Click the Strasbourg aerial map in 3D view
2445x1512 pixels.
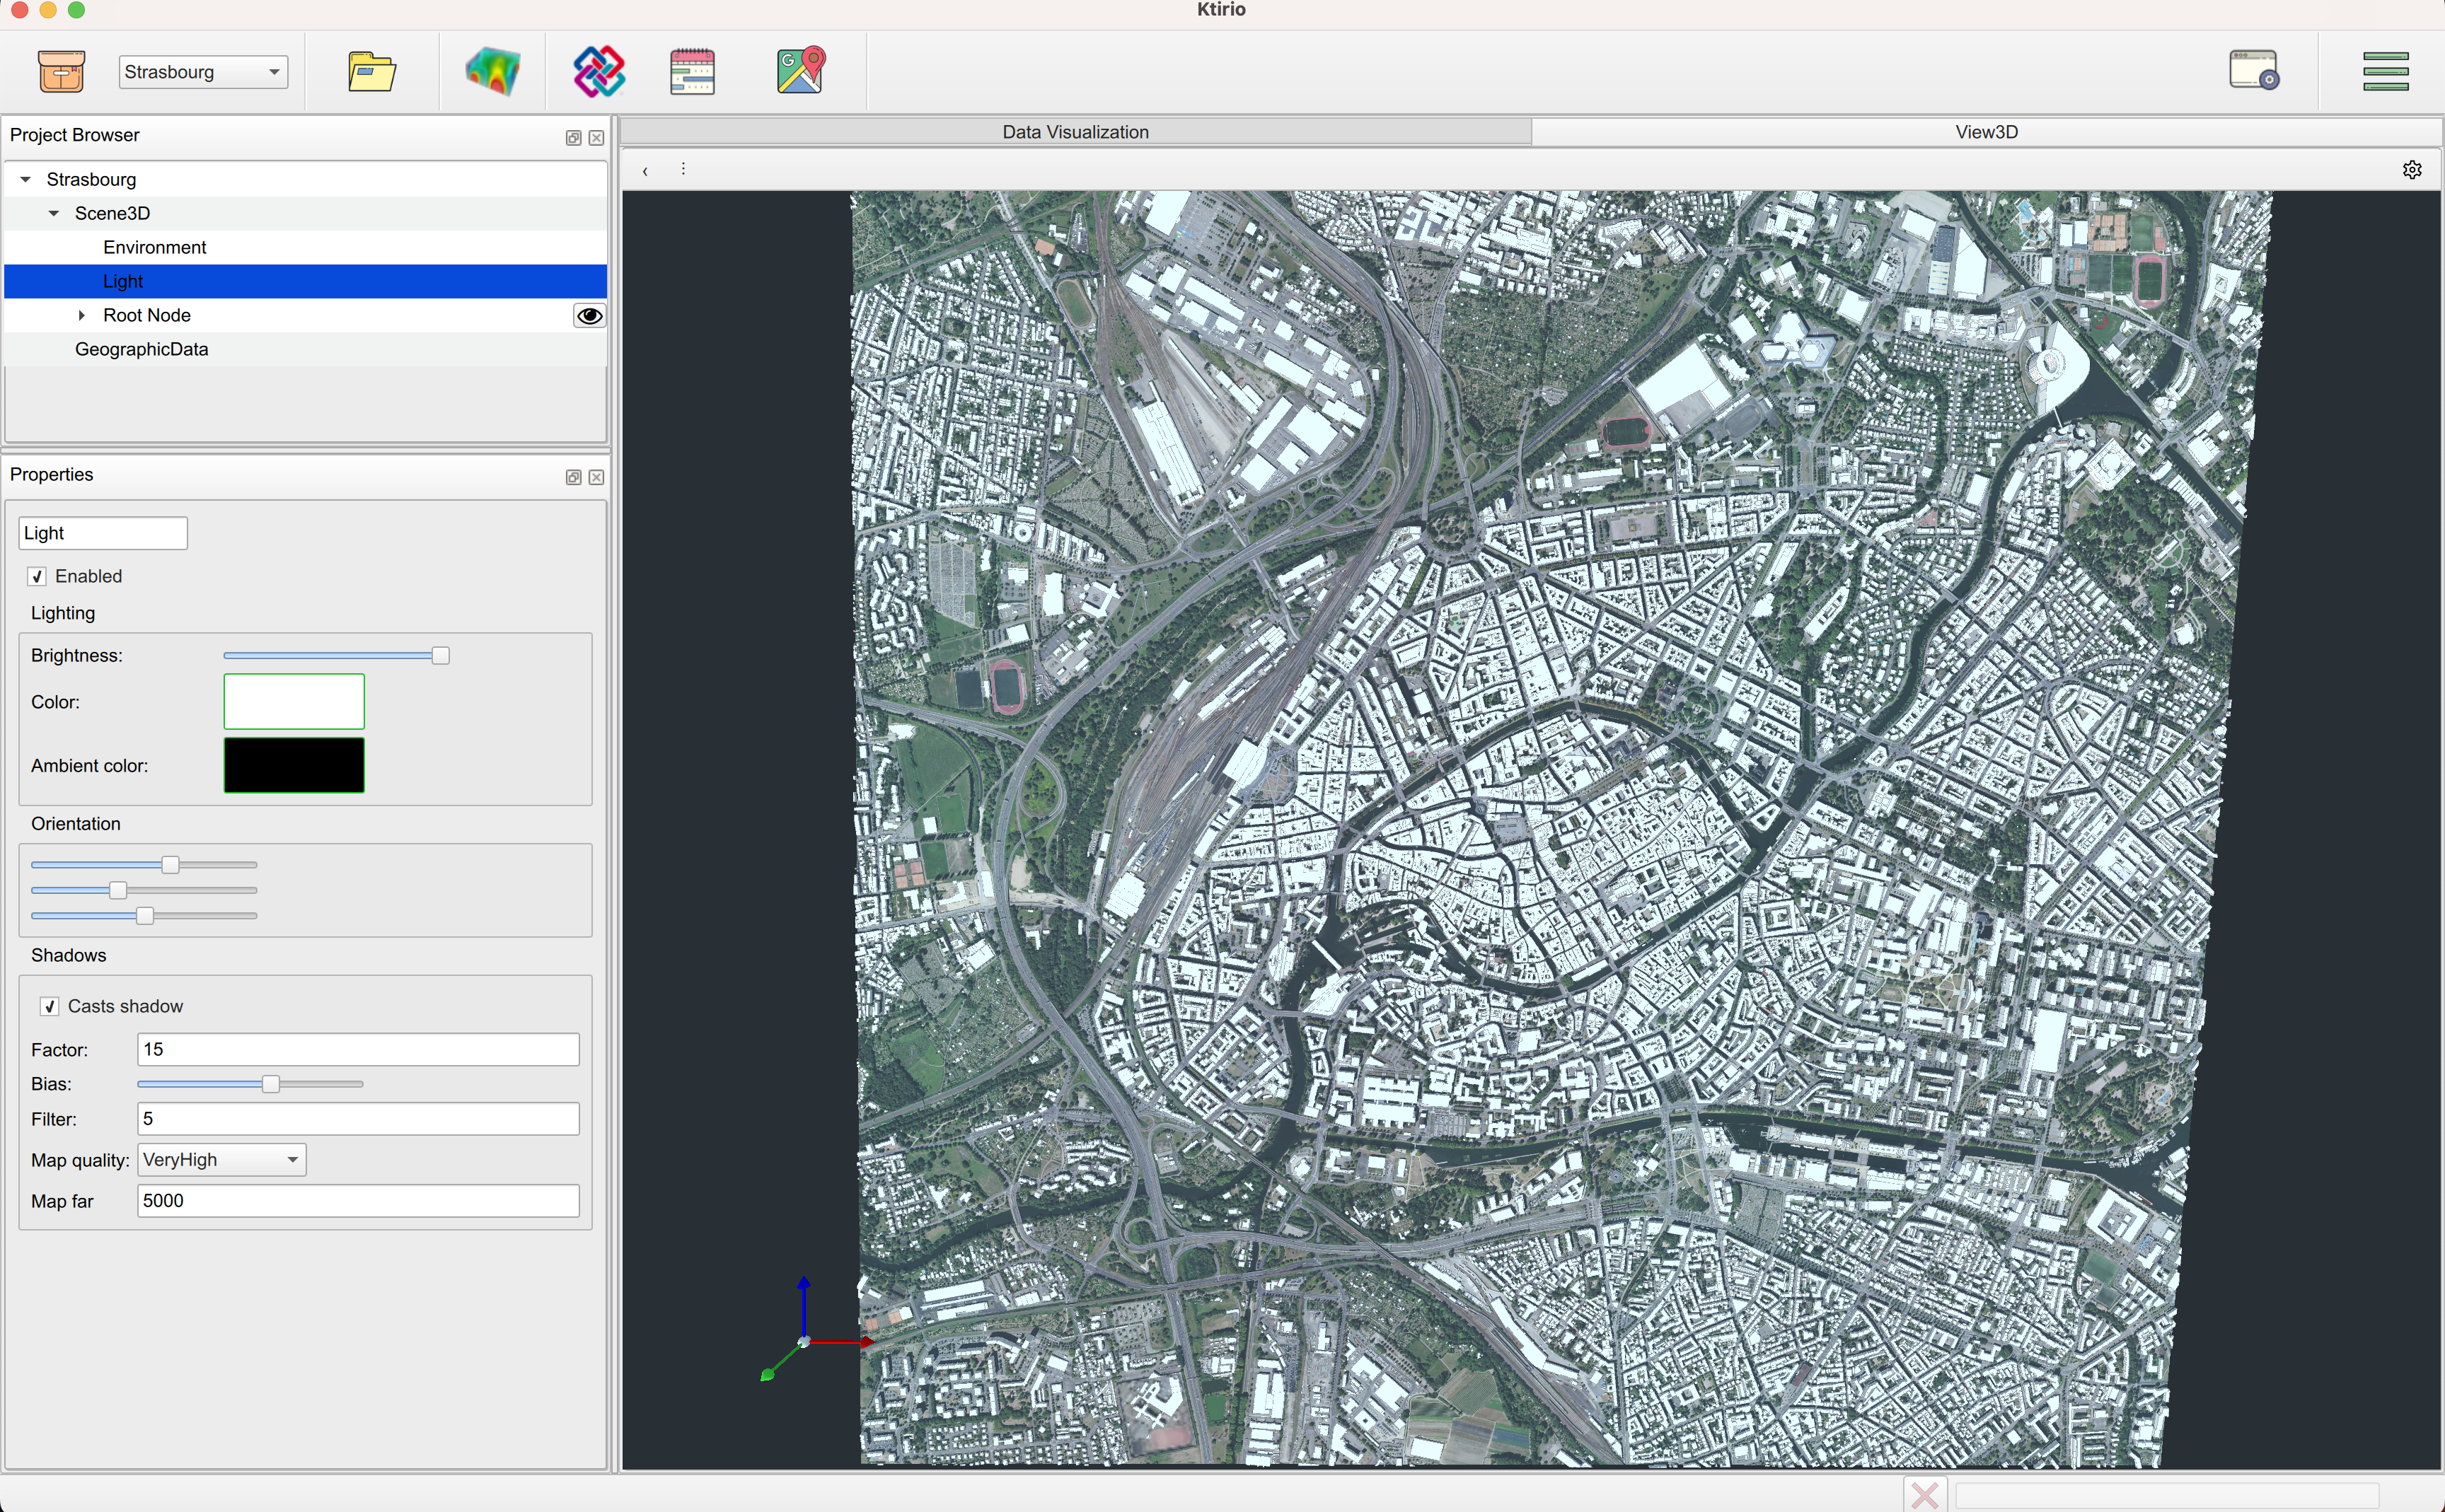[1561, 828]
